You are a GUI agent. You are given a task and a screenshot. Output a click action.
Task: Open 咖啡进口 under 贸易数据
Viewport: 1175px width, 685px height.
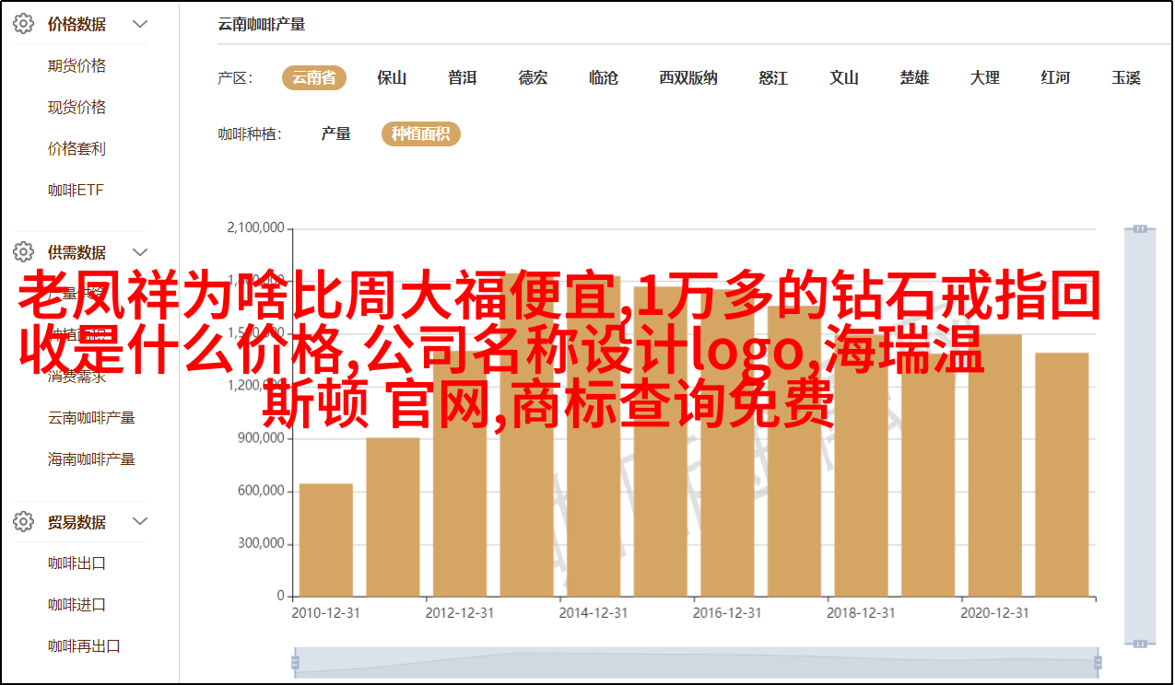coord(77,605)
